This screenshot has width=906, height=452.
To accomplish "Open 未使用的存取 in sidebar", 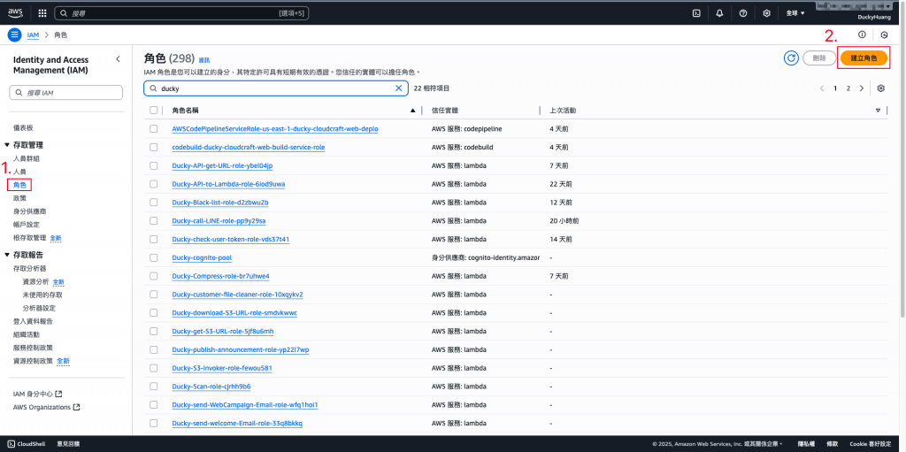I will pyautogui.click(x=42, y=295).
